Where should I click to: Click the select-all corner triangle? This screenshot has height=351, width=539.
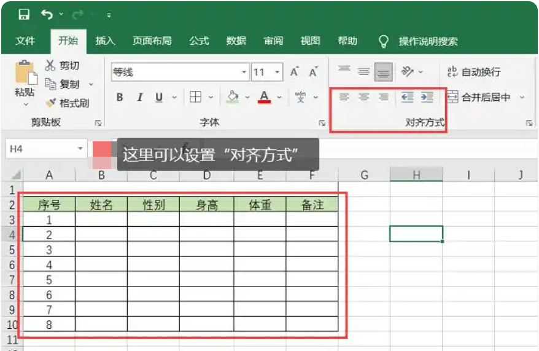[15, 175]
